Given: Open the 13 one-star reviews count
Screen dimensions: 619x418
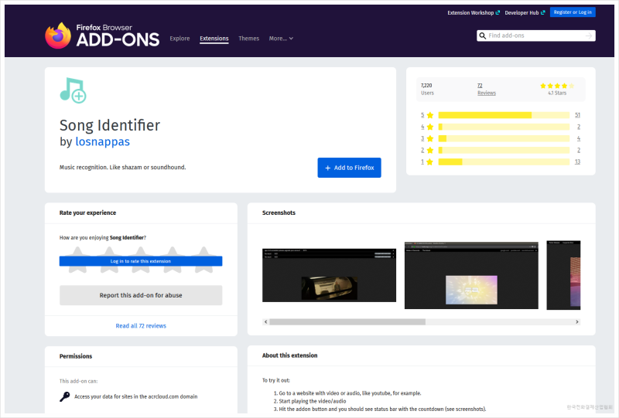Looking at the screenshot, I should tap(577, 161).
